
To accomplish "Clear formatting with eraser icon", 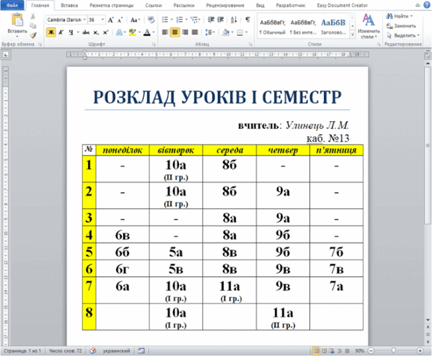I will [151, 19].
